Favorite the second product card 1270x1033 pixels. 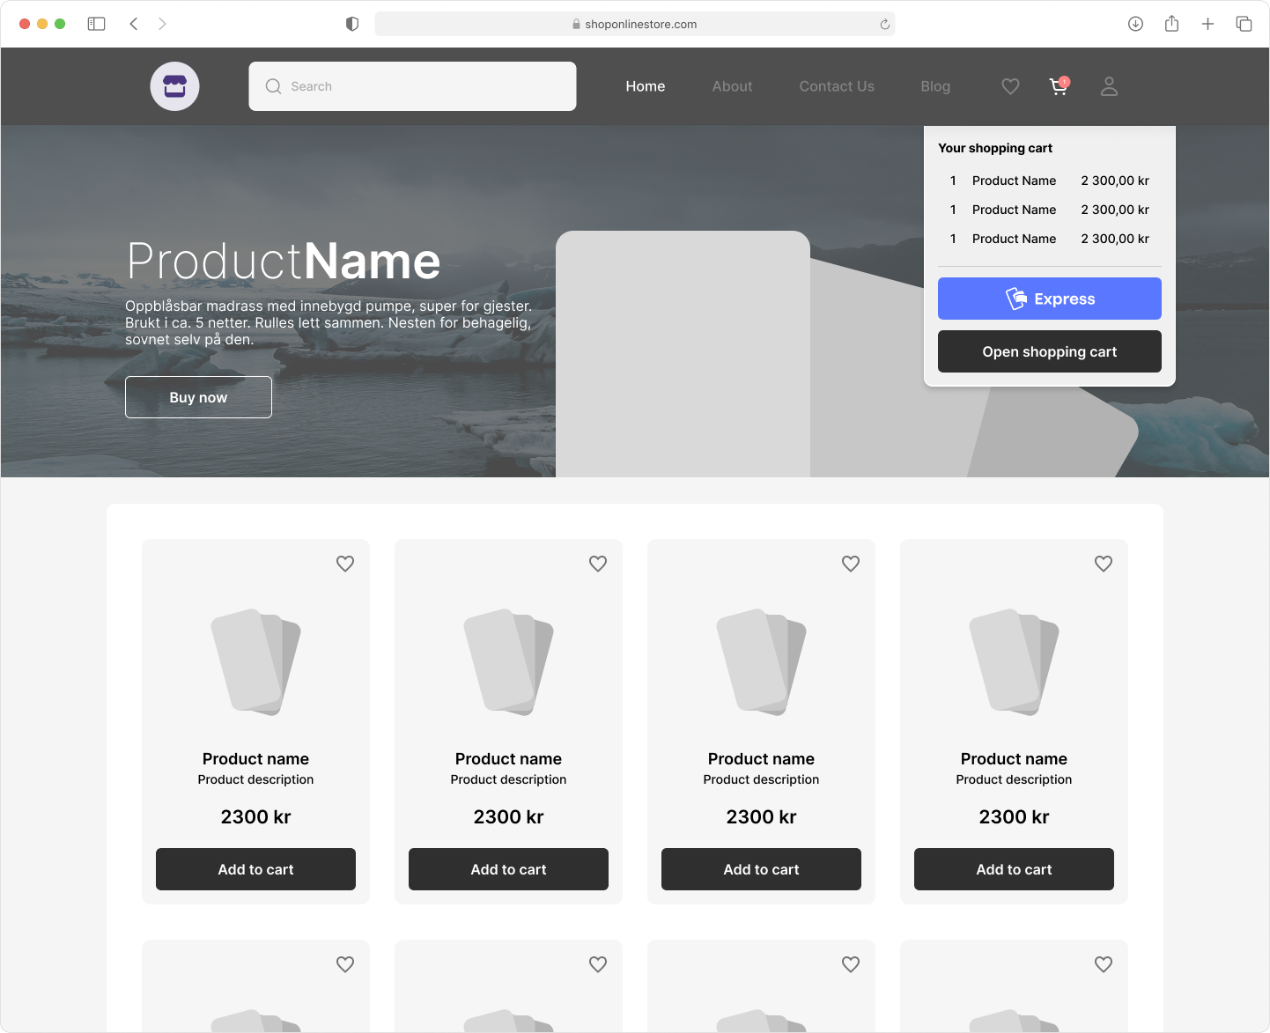point(598,564)
